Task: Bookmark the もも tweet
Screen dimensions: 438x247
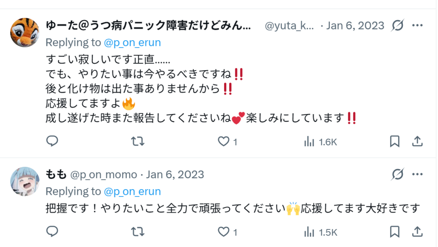Action: [x=395, y=232]
